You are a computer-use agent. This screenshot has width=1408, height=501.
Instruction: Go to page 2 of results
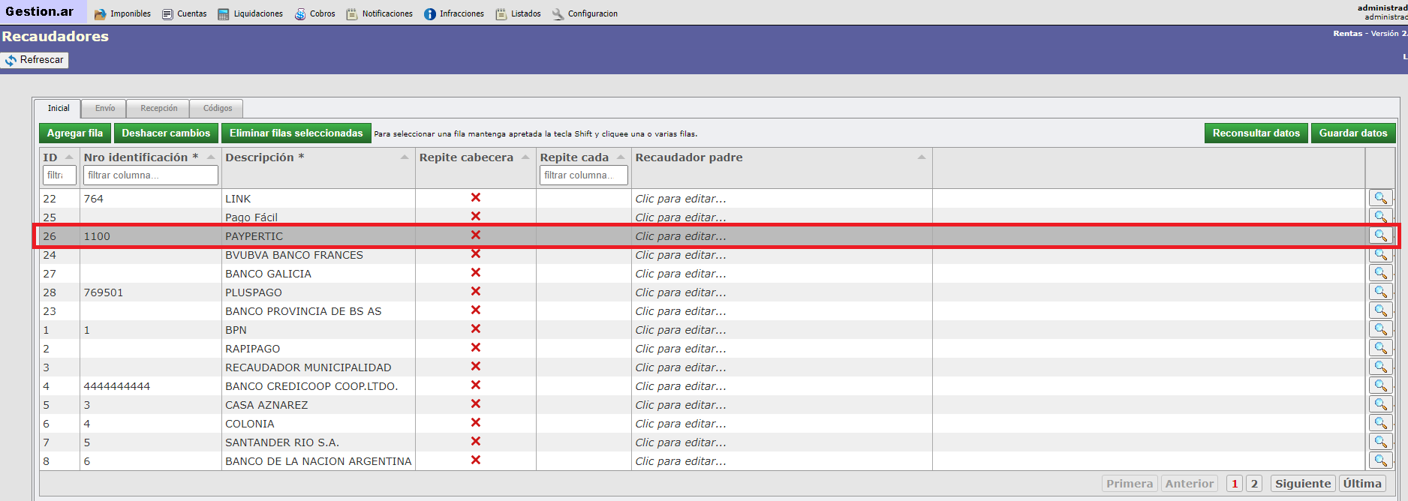click(x=1253, y=484)
